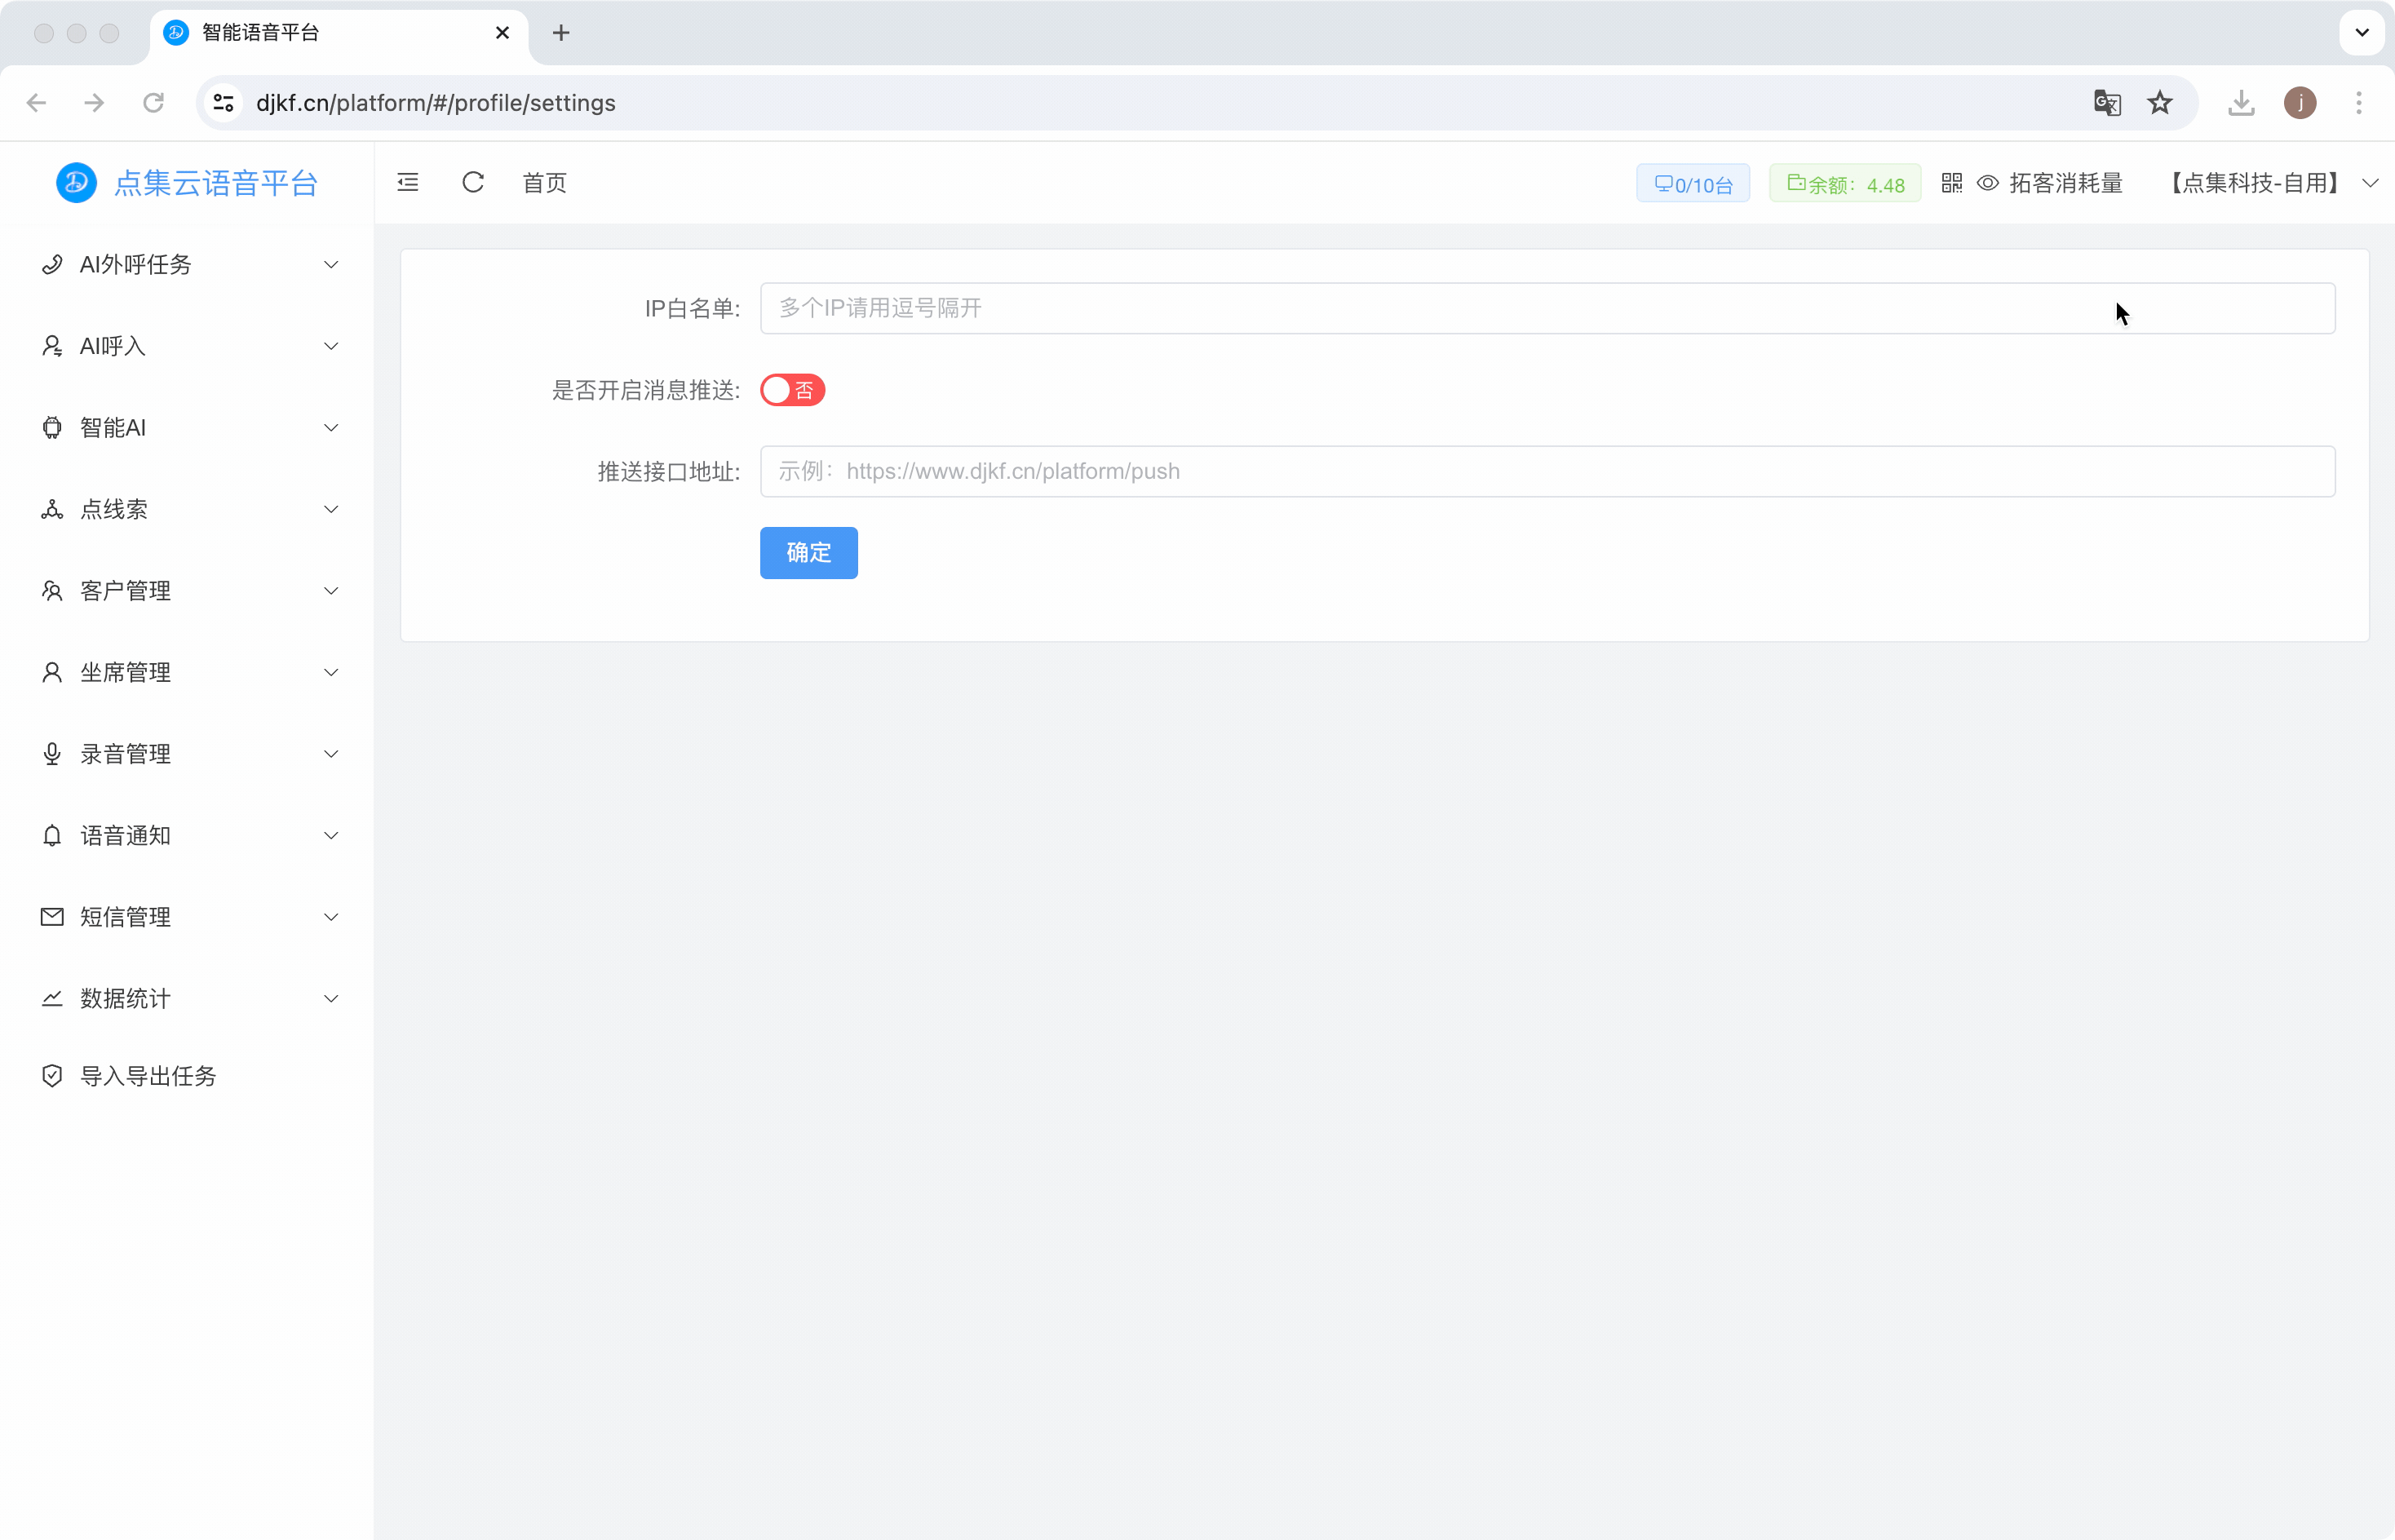Collapse the sidebar with the fold icon
The height and width of the screenshot is (1540, 2395).
tap(408, 182)
